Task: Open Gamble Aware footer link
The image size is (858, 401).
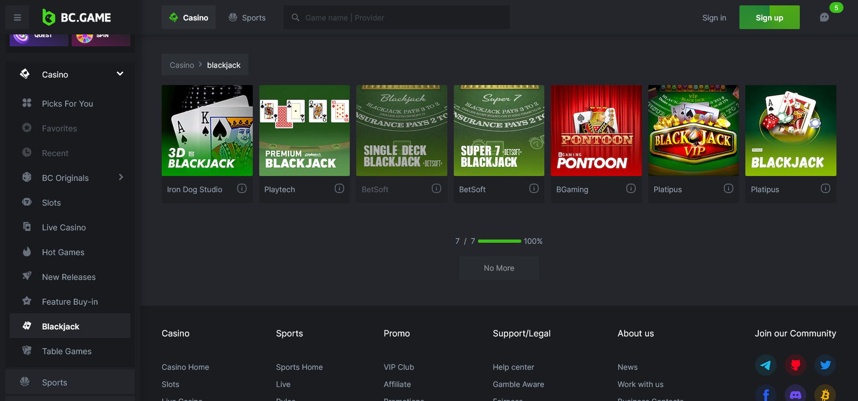Action: coord(518,384)
